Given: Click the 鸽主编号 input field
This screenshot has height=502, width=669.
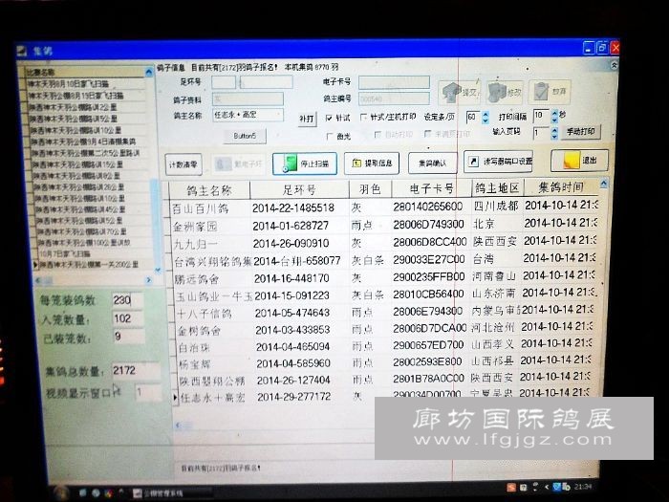Looking at the screenshot, I should click(x=394, y=99).
